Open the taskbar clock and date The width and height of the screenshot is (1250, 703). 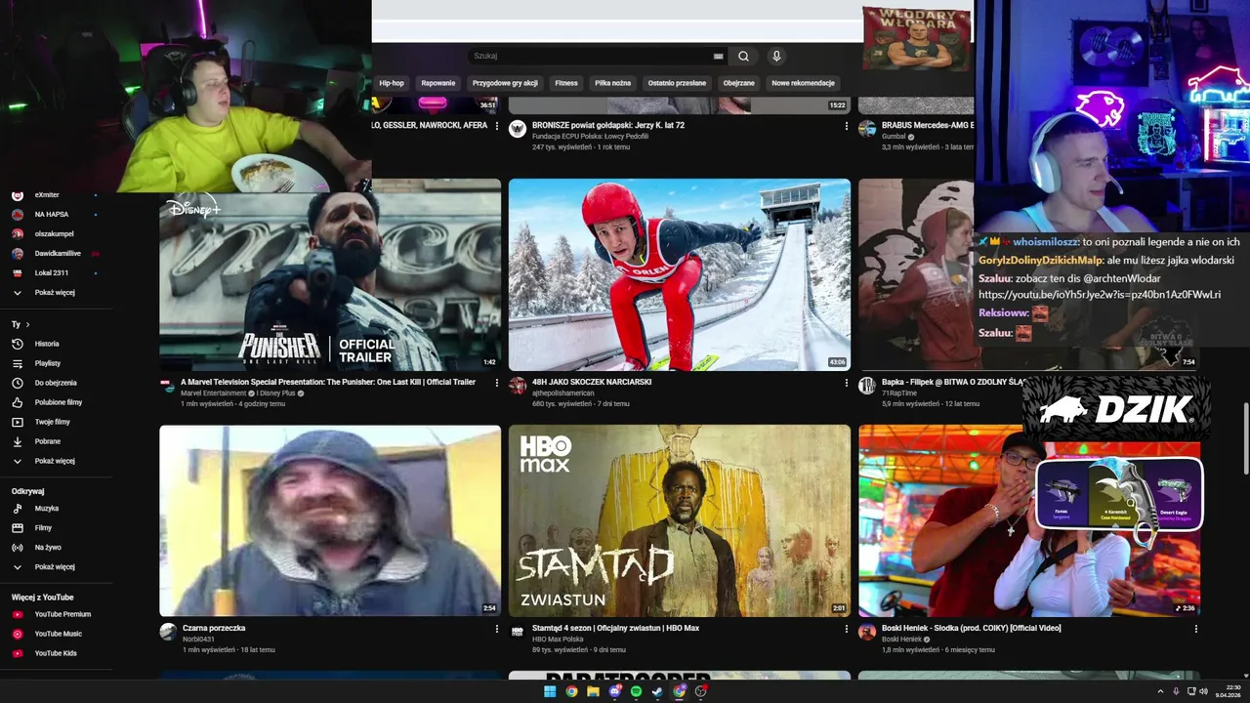point(1228,691)
